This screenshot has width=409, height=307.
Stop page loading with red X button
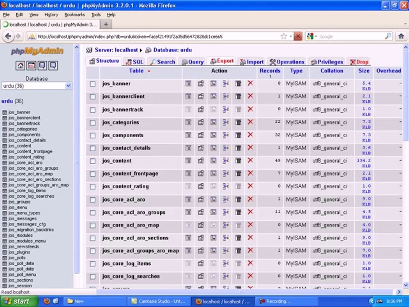298,36
